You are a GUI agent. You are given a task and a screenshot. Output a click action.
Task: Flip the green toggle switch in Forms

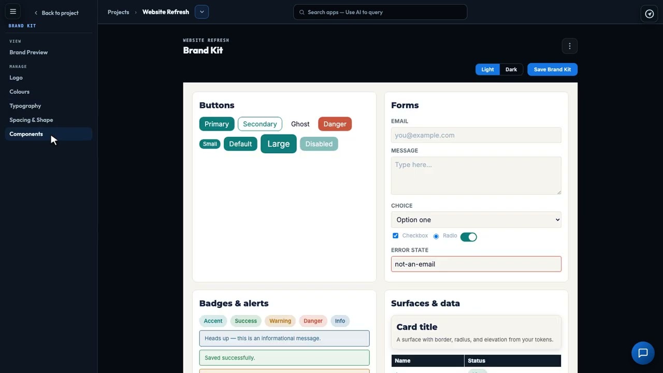[468, 237]
